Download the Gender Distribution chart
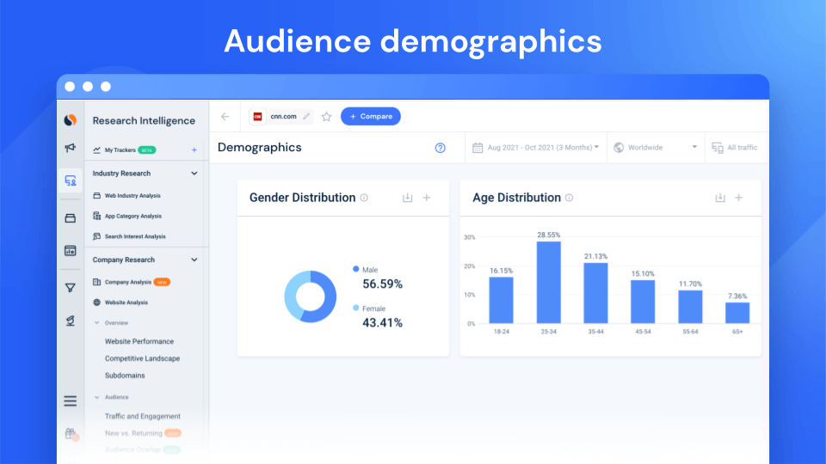 pos(407,198)
